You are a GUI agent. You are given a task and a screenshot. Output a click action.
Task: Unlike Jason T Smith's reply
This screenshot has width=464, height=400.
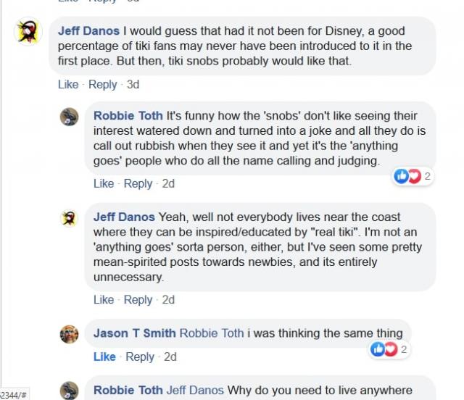pyautogui.click(x=104, y=357)
